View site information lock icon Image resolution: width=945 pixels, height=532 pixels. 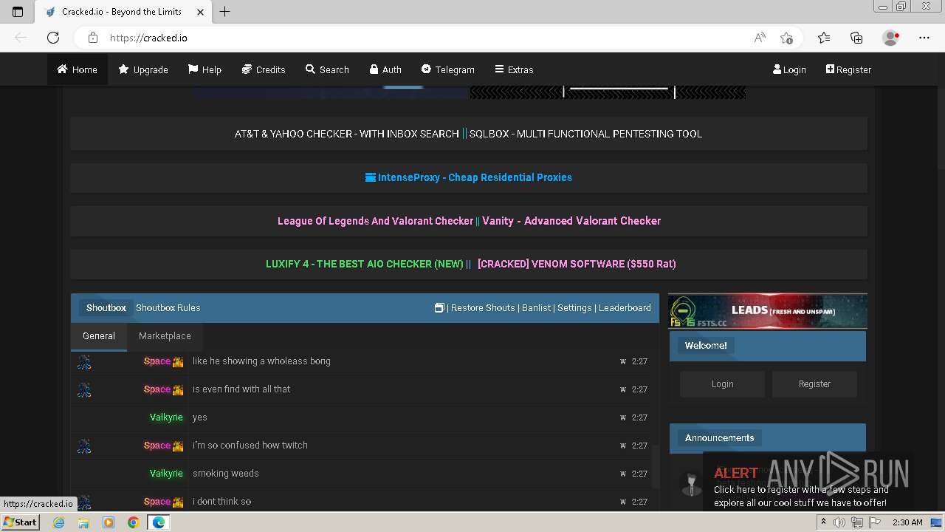(x=93, y=38)
